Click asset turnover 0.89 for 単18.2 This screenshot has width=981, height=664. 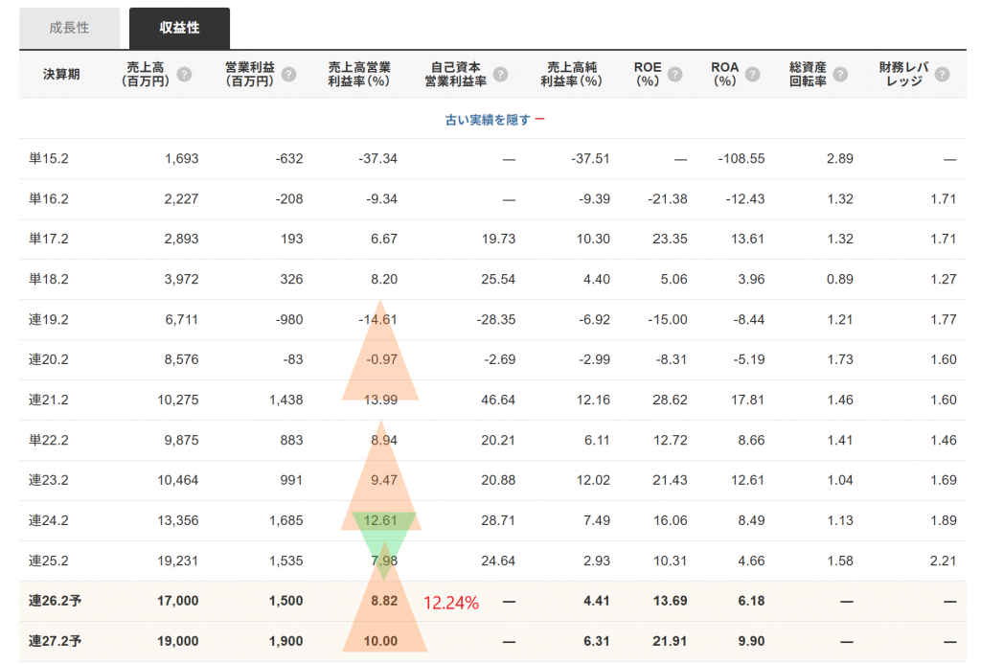coord(839,279)
